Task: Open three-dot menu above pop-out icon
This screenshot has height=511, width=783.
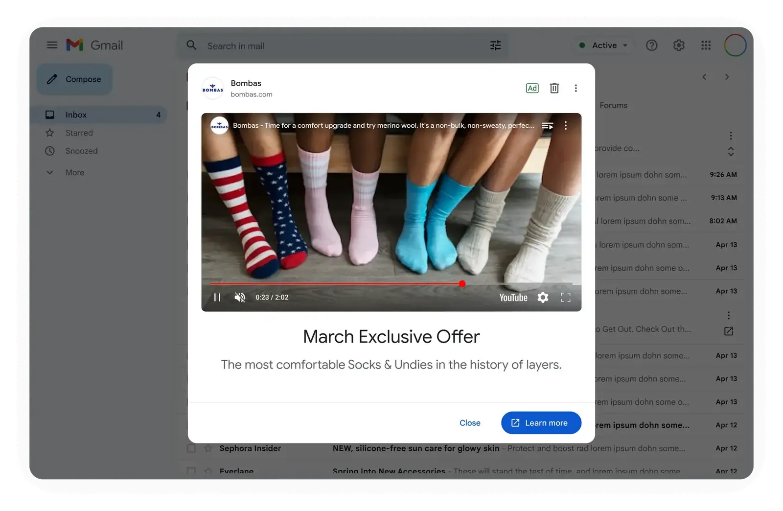Action: [729, 315]
